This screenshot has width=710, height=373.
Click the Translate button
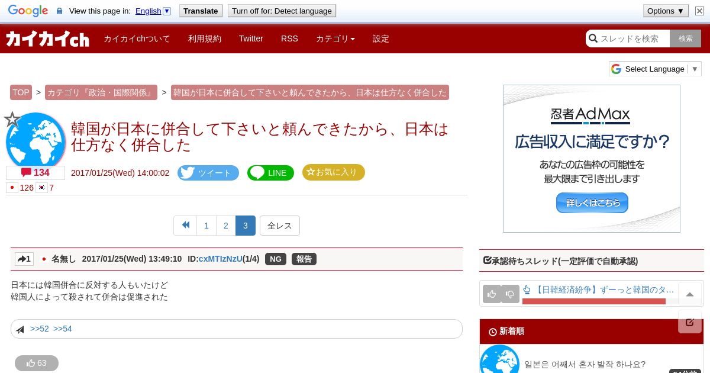[x=200, y=11]
